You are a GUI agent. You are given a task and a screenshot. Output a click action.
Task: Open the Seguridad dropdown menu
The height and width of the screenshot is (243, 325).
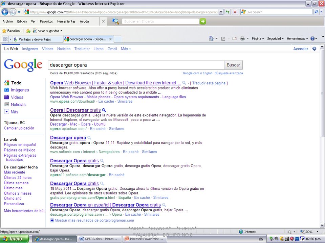point(275,38)
